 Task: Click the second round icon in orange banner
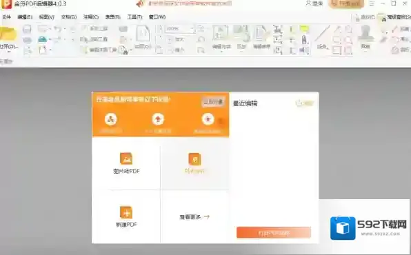[158, 119]
